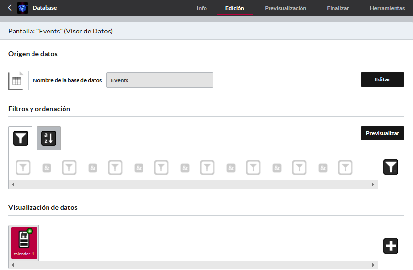Viewport: 413px width, 270px height.
Task: Click visualization list left scroll arrow
Action: click(13, 265)
